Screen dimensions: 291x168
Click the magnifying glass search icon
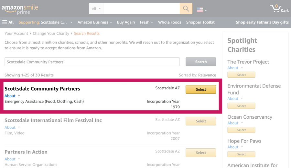click(x=186, y=8)
